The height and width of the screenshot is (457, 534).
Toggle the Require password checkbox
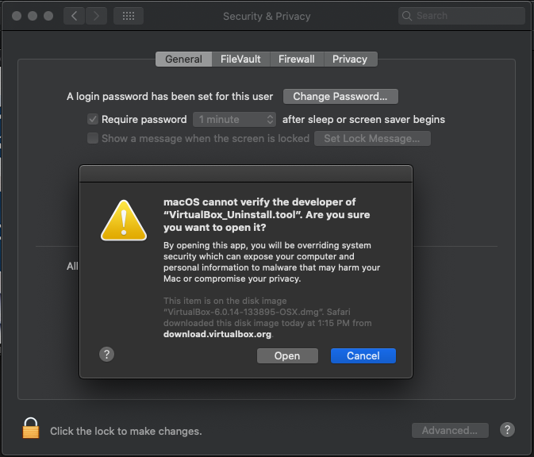pos(93,120)
